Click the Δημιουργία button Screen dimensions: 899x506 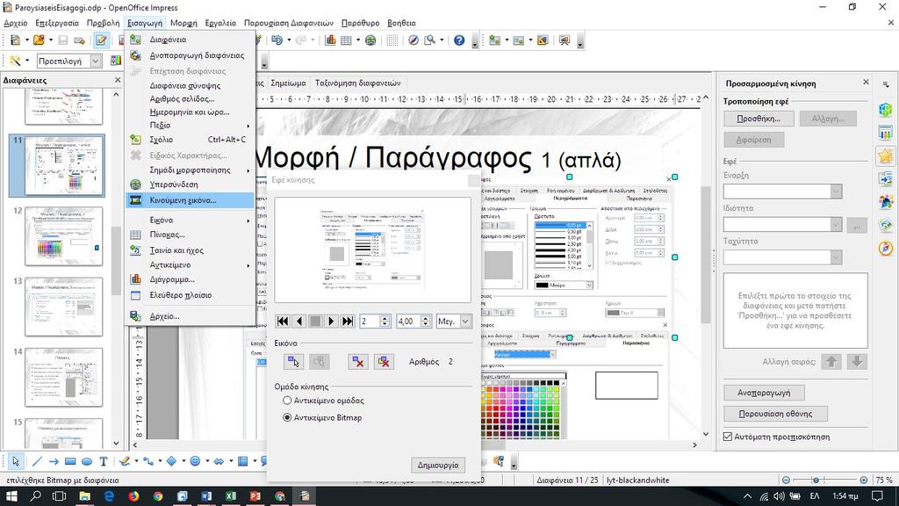[438, 465]
